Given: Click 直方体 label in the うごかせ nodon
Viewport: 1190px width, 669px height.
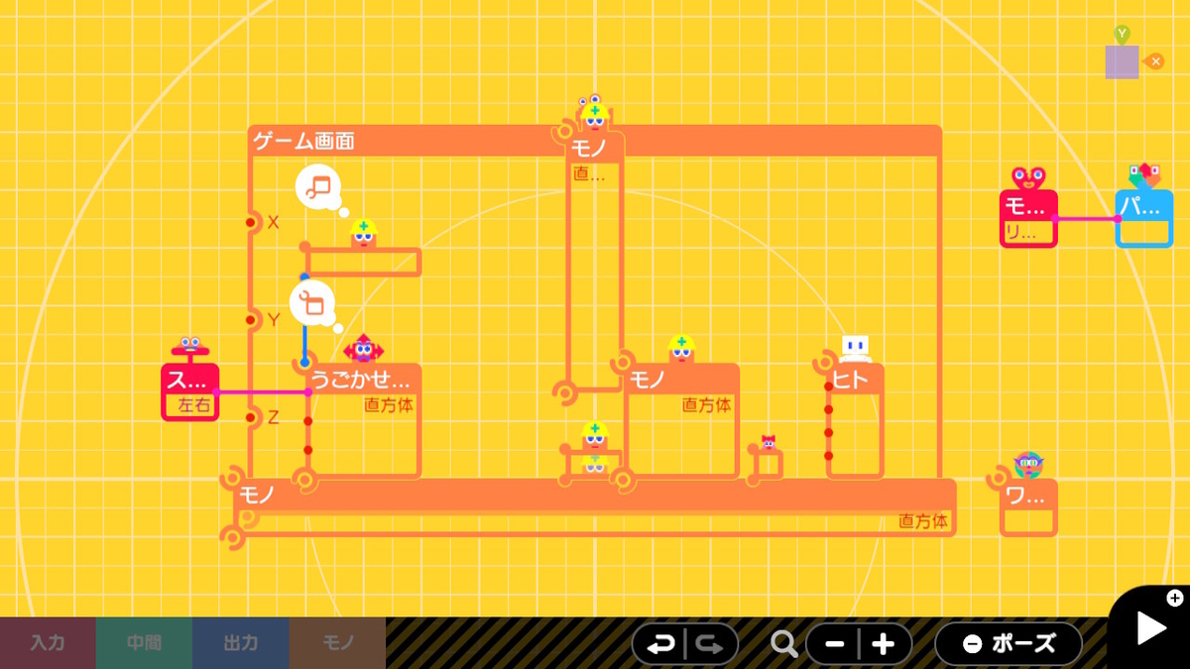Looking at the screenshot, I should [x=389, y=404].
